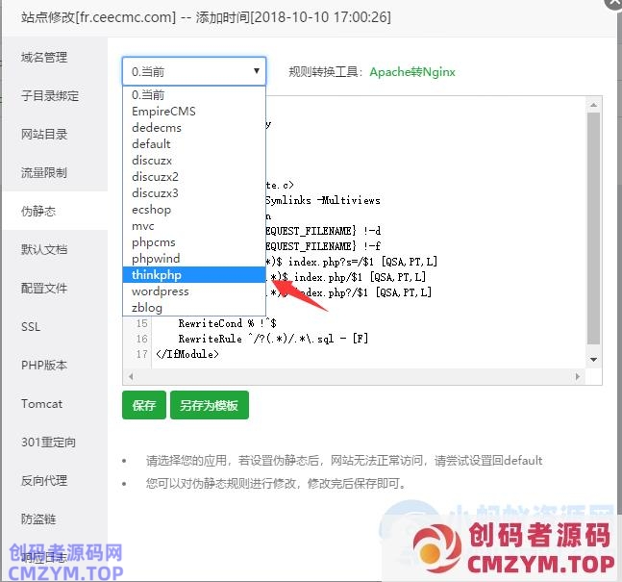Open the PHP版本 settings tab
The width and height of the screenshot is (622, 582).
(x=42, y=366)
